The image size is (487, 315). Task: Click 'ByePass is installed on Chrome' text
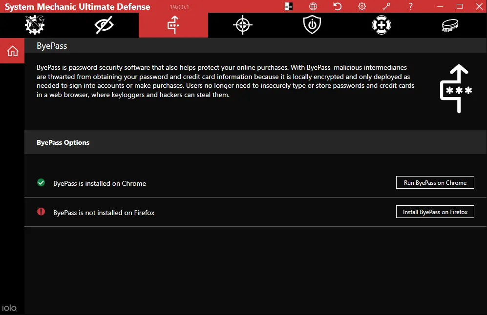coord(99,183)
